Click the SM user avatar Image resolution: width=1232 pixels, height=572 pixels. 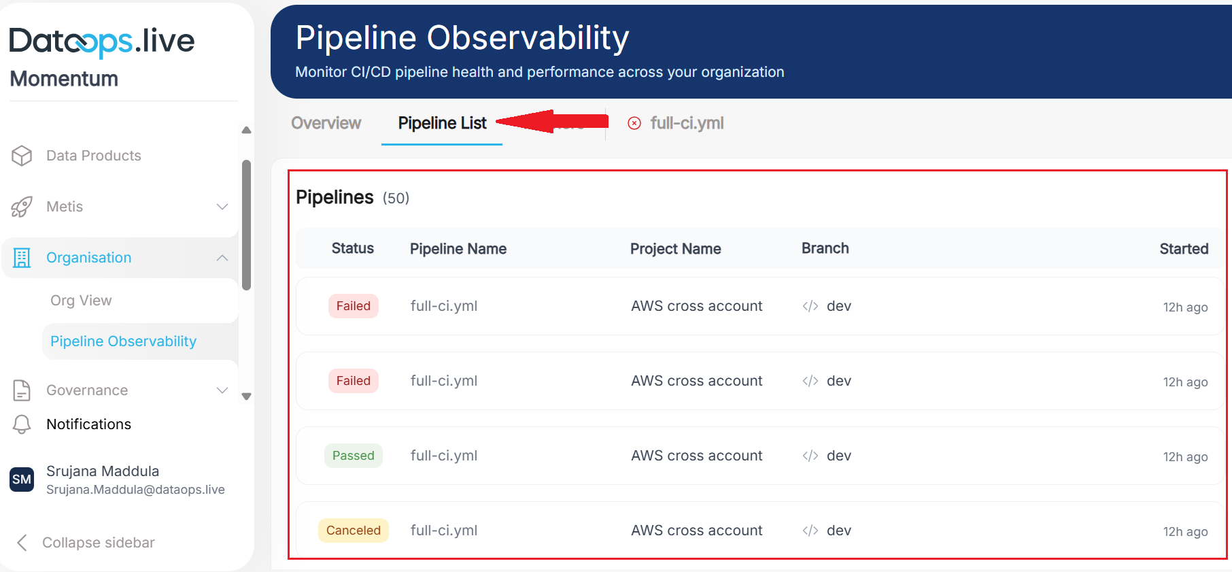pos(22,480)
